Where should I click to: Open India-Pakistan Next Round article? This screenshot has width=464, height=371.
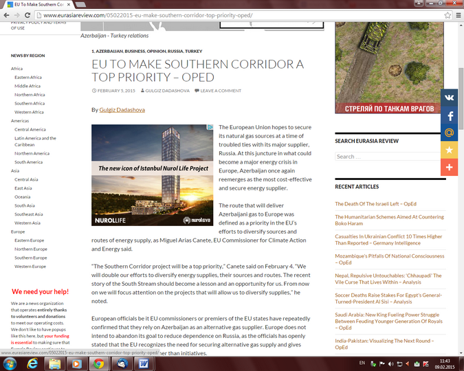[384, 344]
